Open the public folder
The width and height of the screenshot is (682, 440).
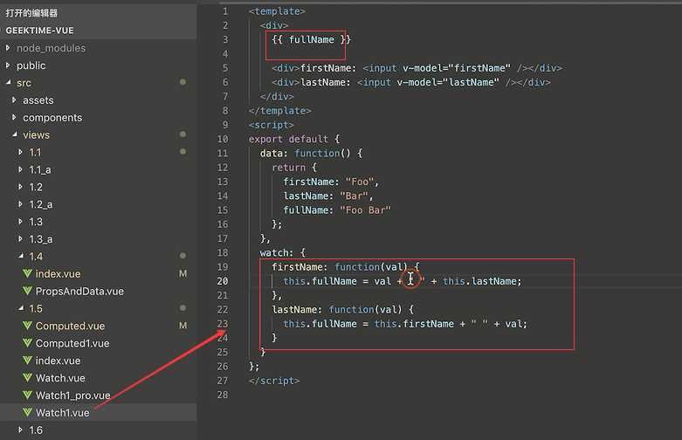pyautogui.click(x=31, y=65)
